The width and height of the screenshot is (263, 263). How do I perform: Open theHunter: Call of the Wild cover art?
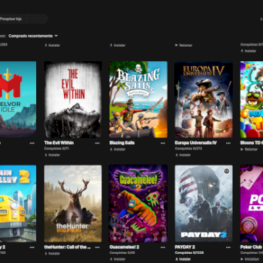pyautogui.click(x=73, y=204)
